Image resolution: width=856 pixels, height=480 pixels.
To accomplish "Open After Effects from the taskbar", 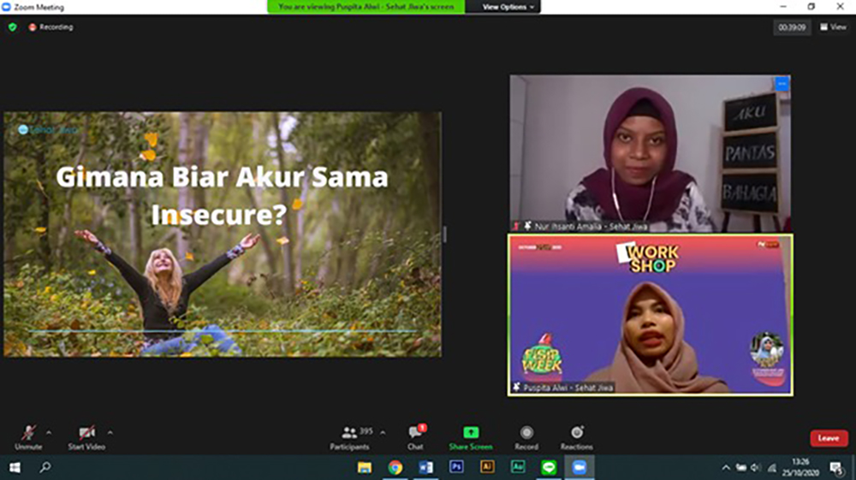I will click(x=518, y=467).
